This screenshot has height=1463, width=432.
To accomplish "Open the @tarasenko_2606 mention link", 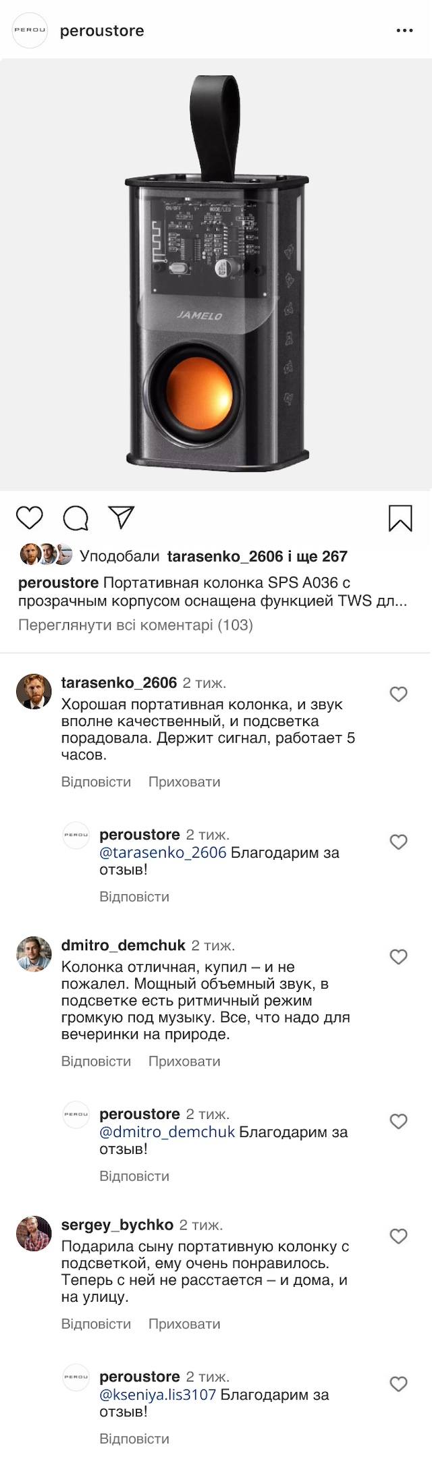I will click(163, 852).
